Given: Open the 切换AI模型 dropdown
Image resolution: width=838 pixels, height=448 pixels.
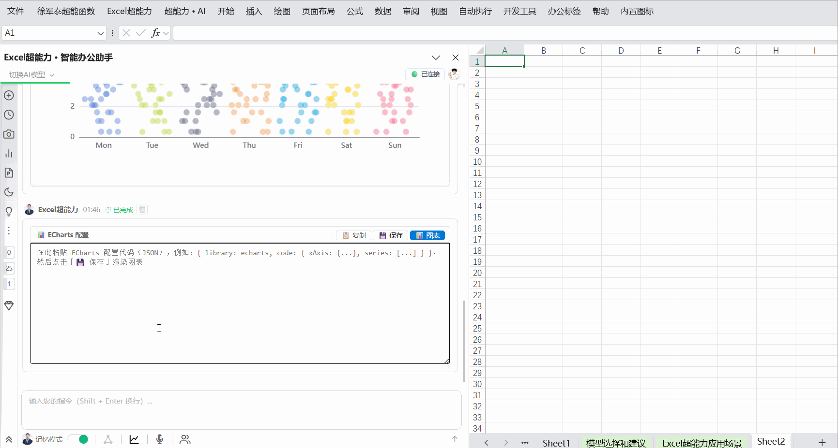Looking at the screenshot, I should pos(31,75).
